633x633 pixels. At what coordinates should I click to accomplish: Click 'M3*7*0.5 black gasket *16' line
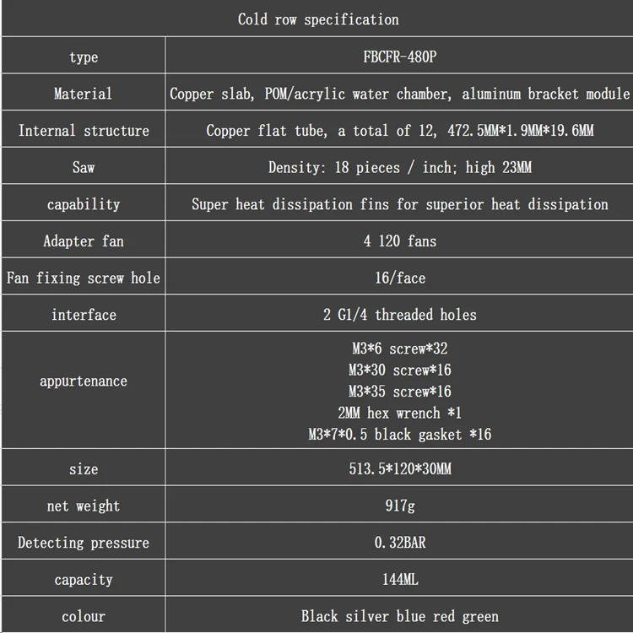tap(400, 435)
